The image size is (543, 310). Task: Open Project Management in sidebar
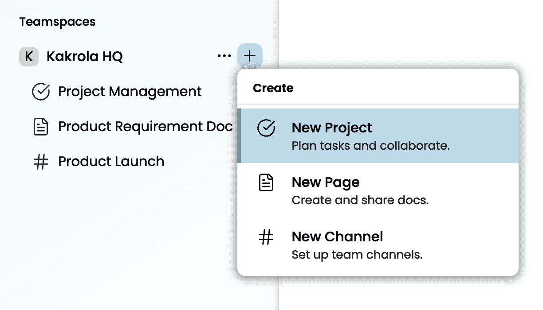pos(130,92)
